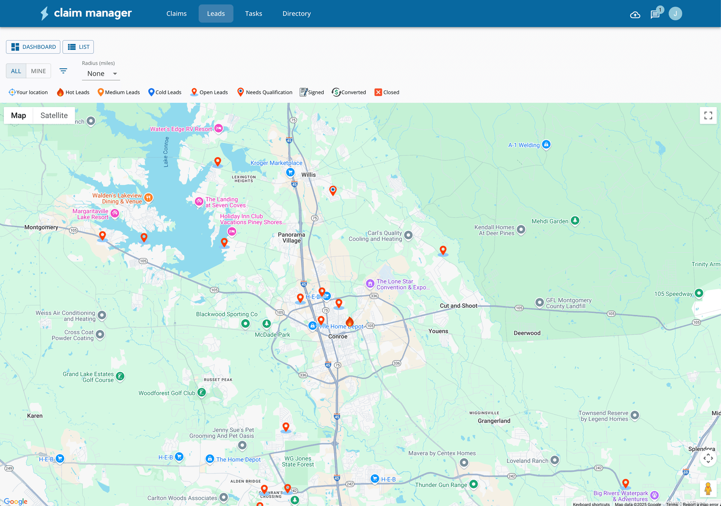
Task: Click the Closed legend icon
Action: click(x=379, y=92)
